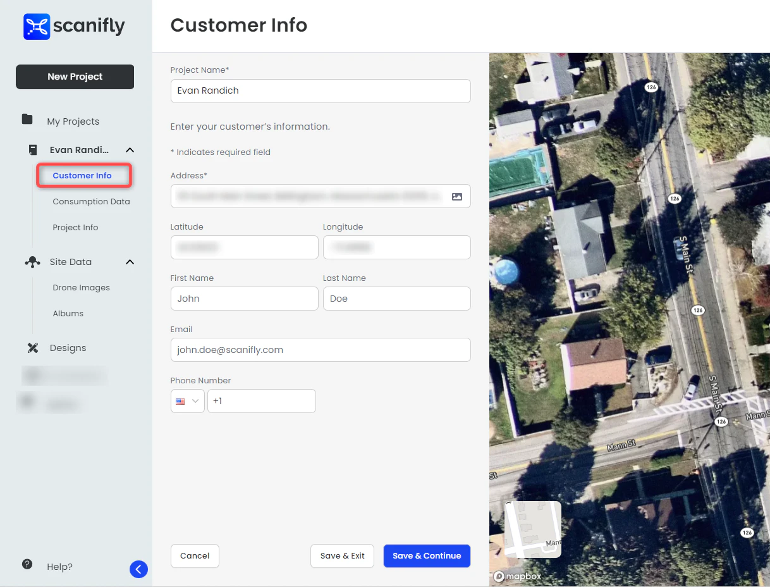The image size is (770, 587).
Task: Click the Email input field
Action: tap(321, 350)
